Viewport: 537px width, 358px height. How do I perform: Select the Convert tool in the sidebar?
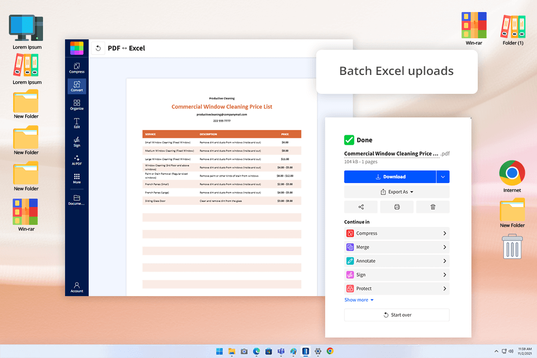pyautogui.click(x=77, y=86)
